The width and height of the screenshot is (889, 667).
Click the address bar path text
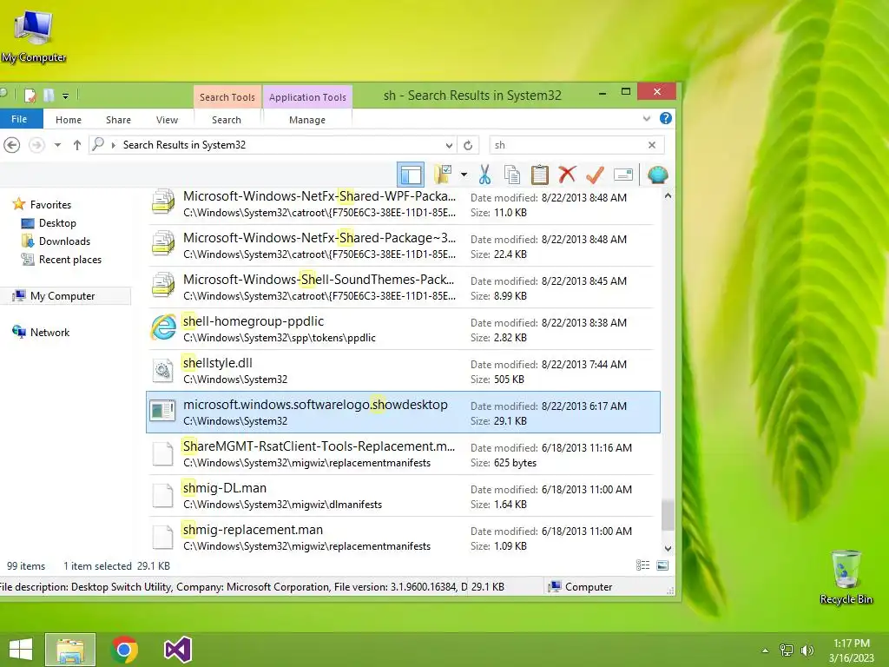point(184,145)
